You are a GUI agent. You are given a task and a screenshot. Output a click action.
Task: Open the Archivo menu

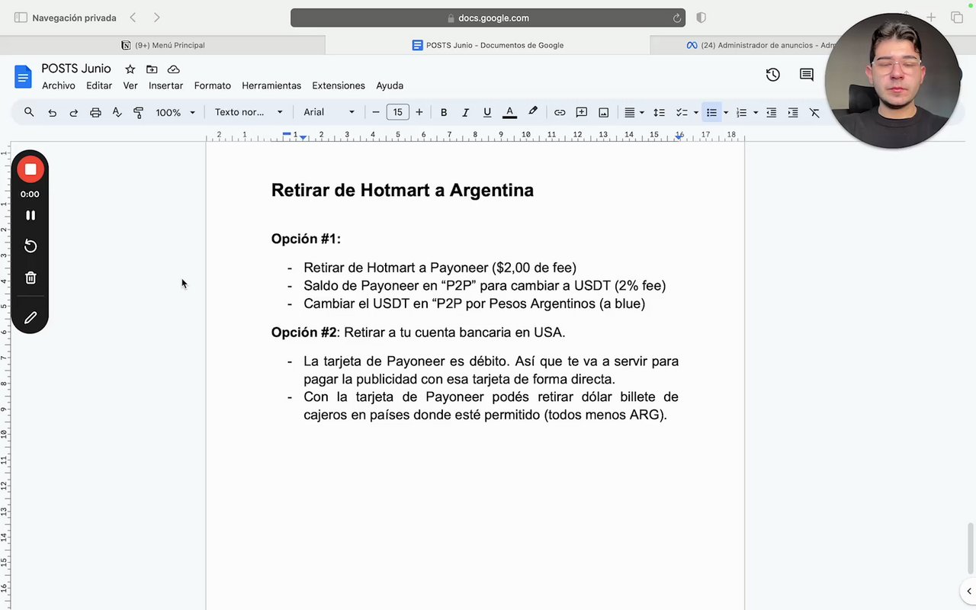pyautogui.click(x=59, y=85)
